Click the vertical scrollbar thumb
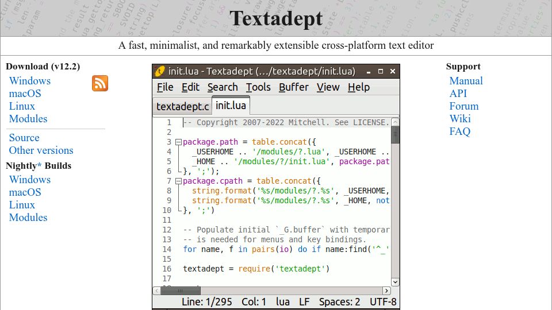This screenshot has height=310, width=552. tap(395, 135)
